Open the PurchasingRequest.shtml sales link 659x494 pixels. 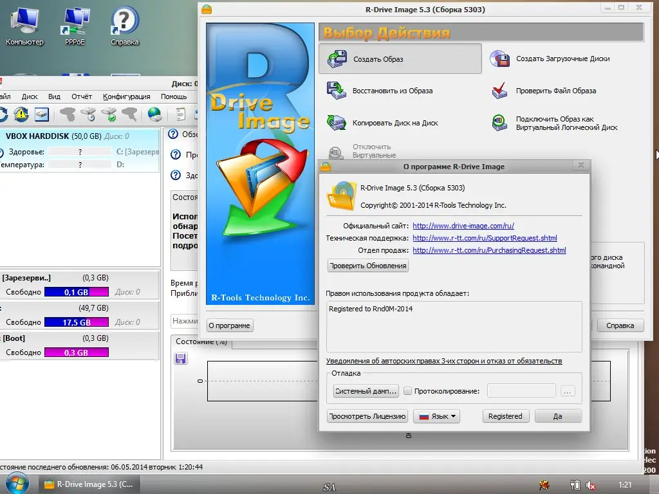pyautogui.click(x=489, y=250)
